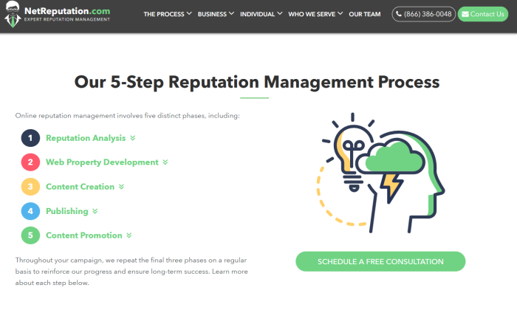Viewport: 517px width, 310px height.
Task: Open the BUSINESS menu item
Action: point(212,14)
